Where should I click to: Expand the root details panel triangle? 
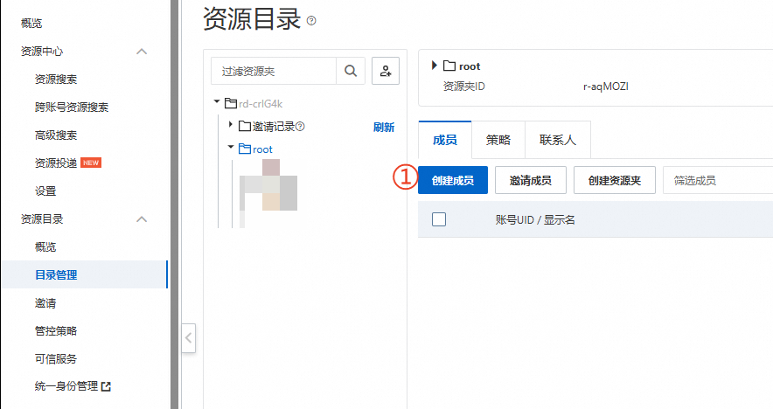point(434,65)
